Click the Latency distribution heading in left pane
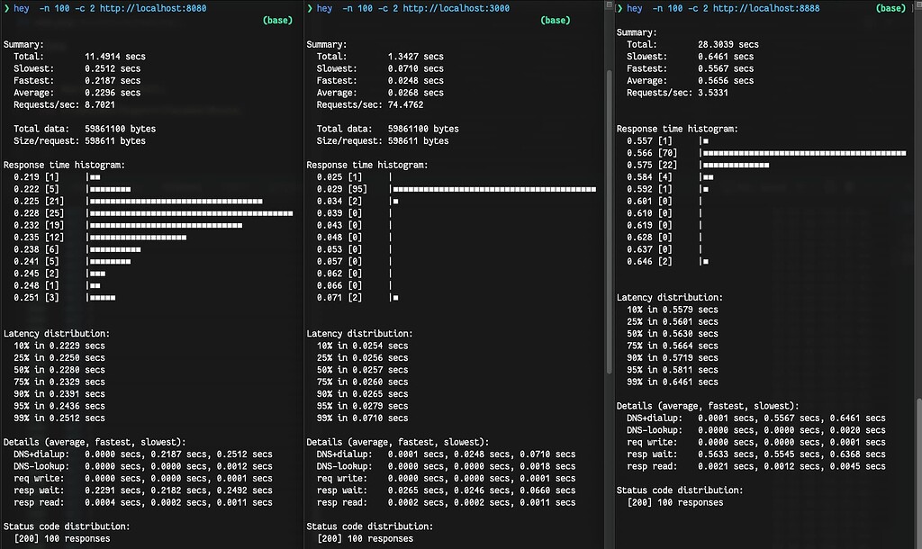The height and width of the screenshot is (549, 922). pos(56,332)
